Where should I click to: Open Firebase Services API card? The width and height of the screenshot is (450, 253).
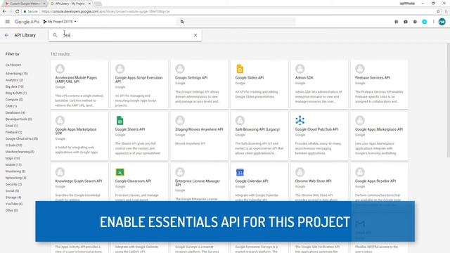click(x=380, y=84)
